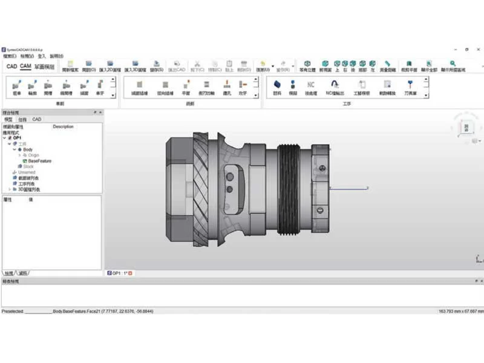Image resolution: width=484 pixels, height=363 pixels.
Task: Select the blue Stock block operation icon
Action: [277, 84]
